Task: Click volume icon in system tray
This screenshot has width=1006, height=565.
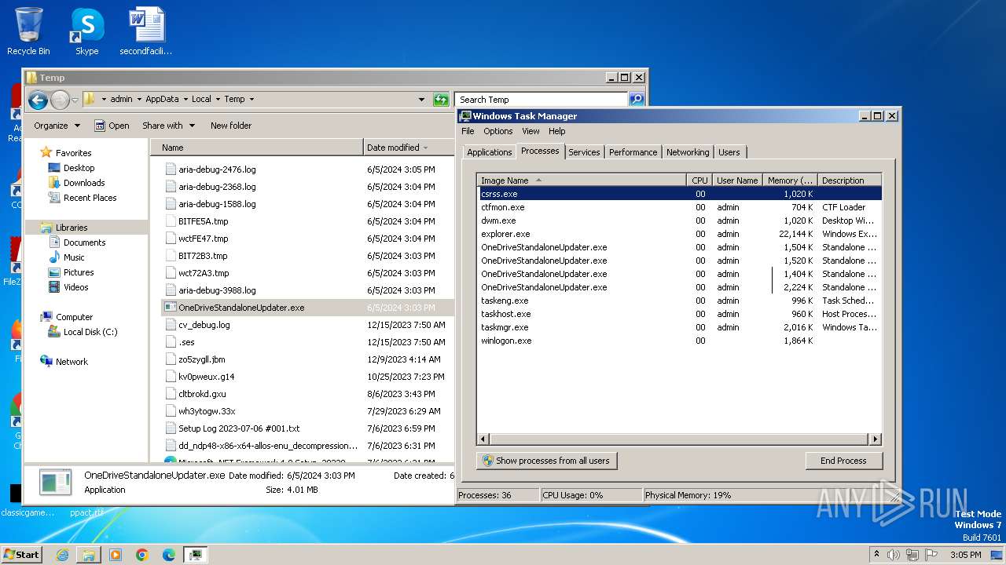Action: [894, 555]
